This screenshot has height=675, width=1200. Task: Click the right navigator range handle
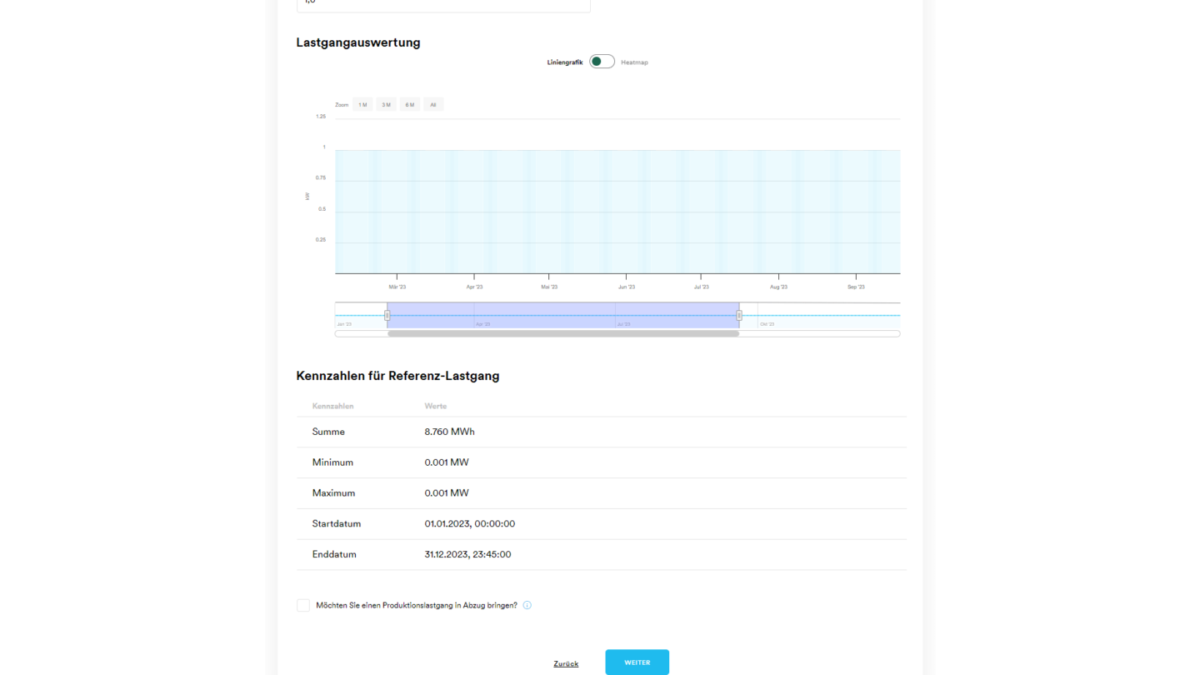[739, 315]
